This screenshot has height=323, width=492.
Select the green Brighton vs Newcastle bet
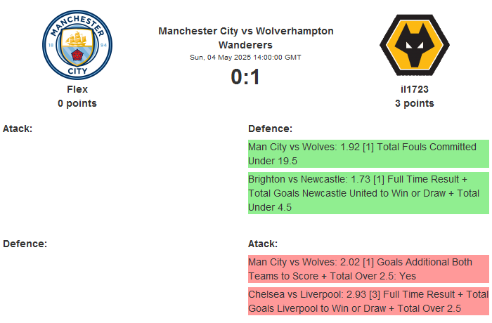[368, 193]
